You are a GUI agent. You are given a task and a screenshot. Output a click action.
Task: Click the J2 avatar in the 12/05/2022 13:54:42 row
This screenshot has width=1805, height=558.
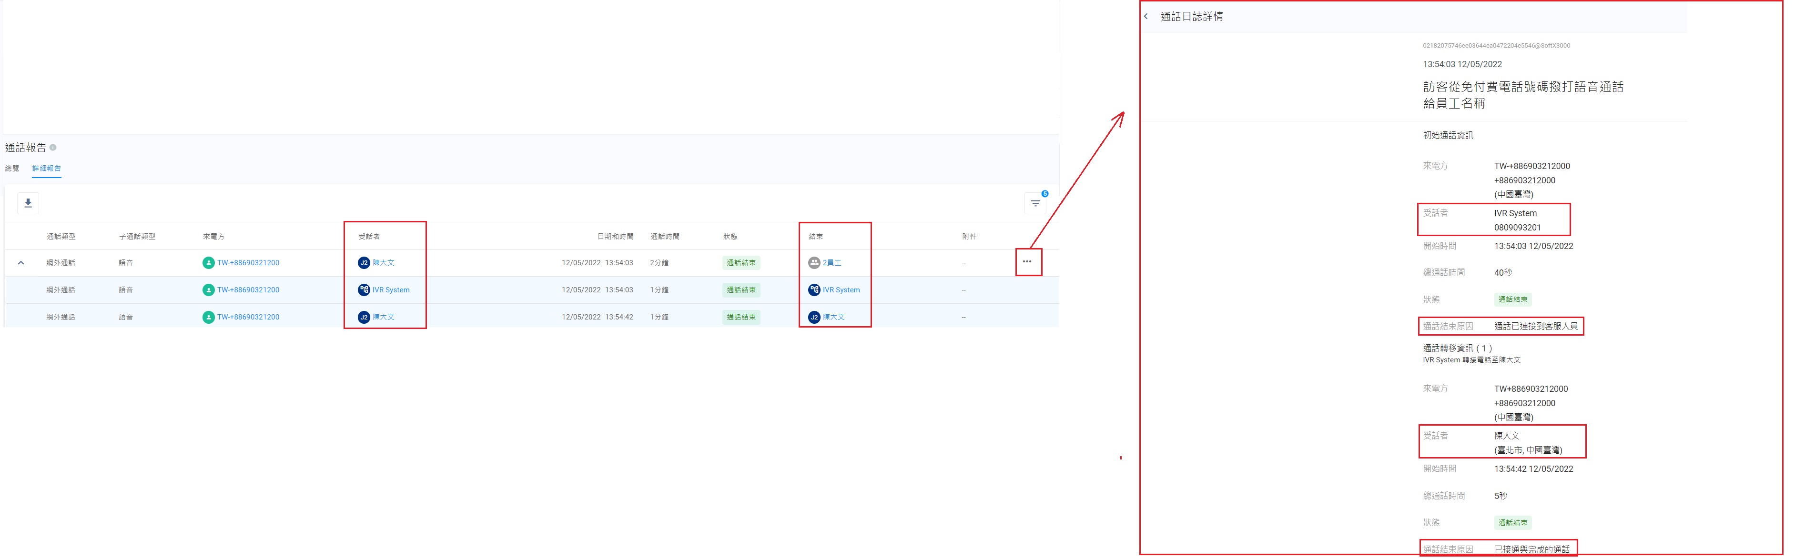point(364,317)
